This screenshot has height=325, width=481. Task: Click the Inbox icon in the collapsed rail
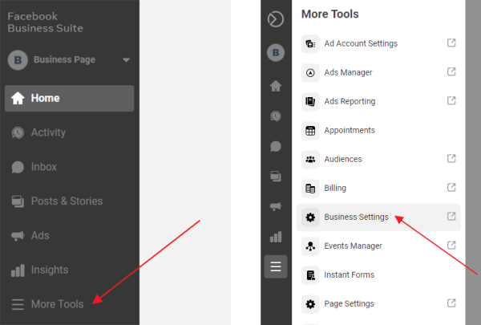point(276,147)
